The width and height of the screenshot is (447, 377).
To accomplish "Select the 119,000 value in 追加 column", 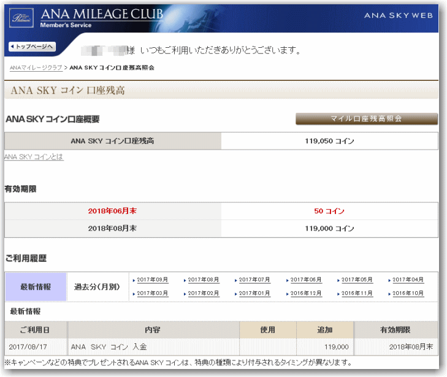I will [337, 347].
